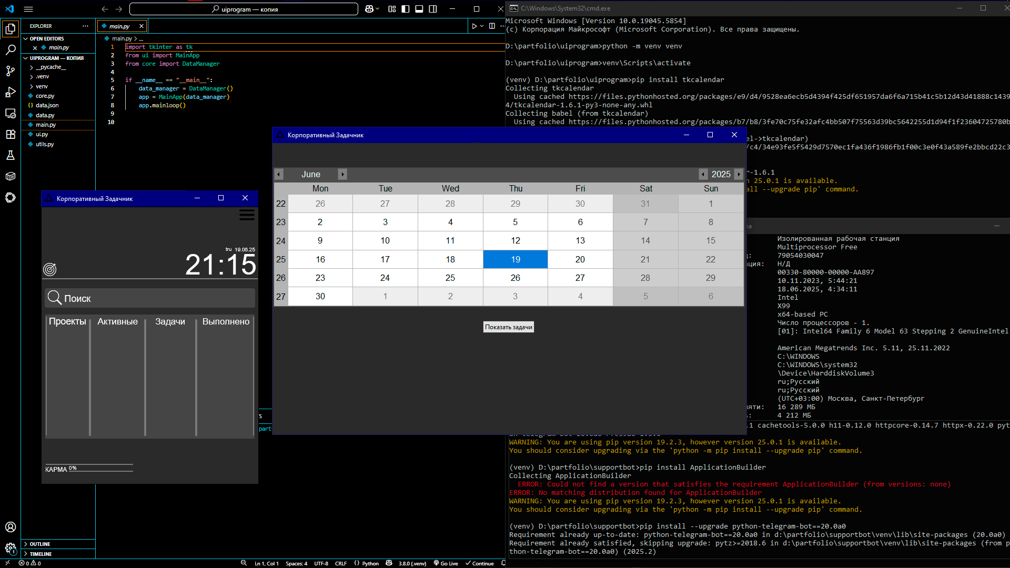The width and height of the screenshot is (1010, 568).
Task: Open Explorer views and more actions ellipsis
Action: pyautogui.click(x=85, y=26)
